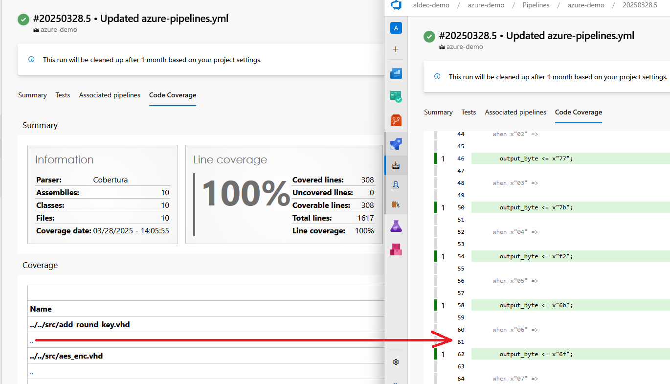Screen dimensions: 670x384
Task: Click line number 58 in coverage view
Action: click(x=461, y=305)
